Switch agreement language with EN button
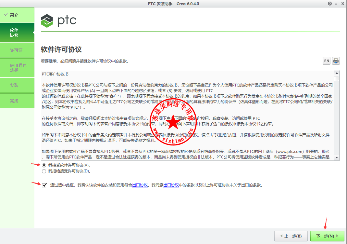 [x=327, y=61]
